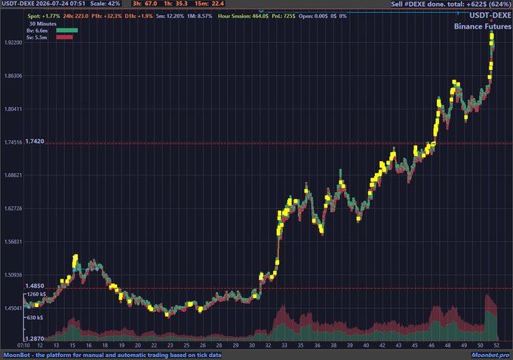Click the 1.45041 price axis label
Viewport: 513px width, 360px height.
pos(13,308)
